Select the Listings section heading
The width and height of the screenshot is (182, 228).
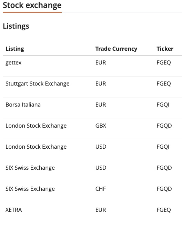[x=16, y=26]
